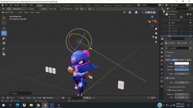
Task: Set light type to Spot
Action: coord(182,60)
